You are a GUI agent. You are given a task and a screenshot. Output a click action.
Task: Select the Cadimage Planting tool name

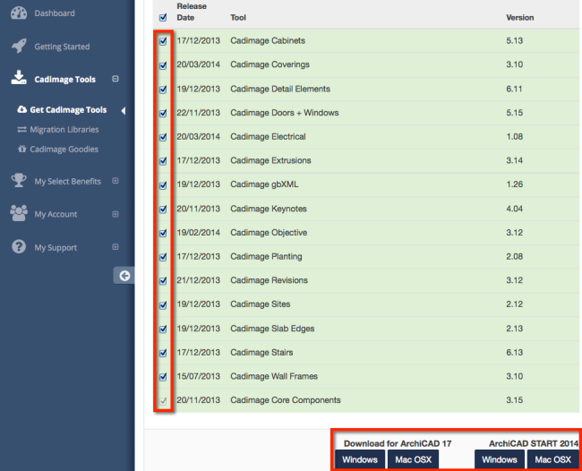pos(266,256)
